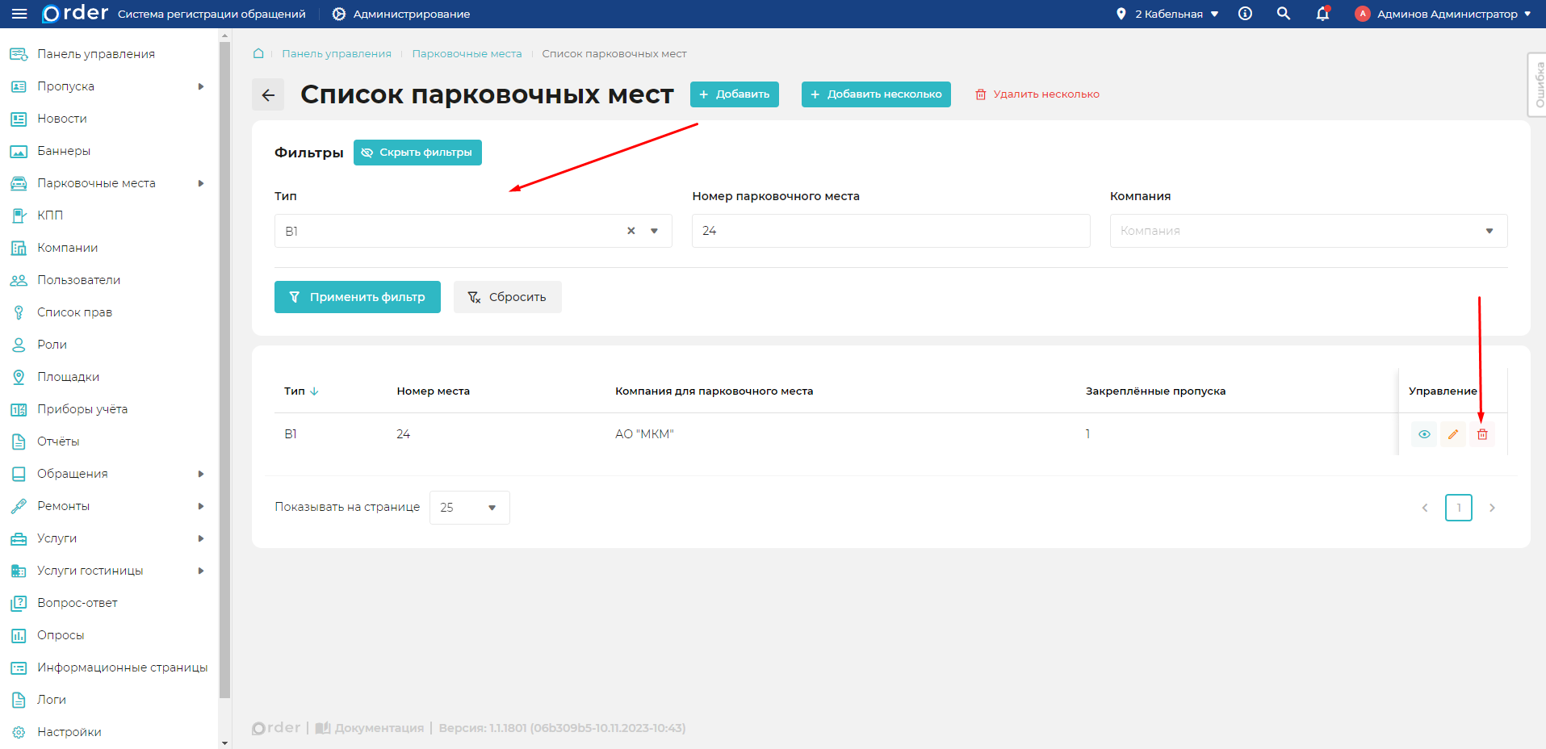Expand the Пропуска sidebar submenu
This screenshot has width=1546, height=749.
pos(201,86)
